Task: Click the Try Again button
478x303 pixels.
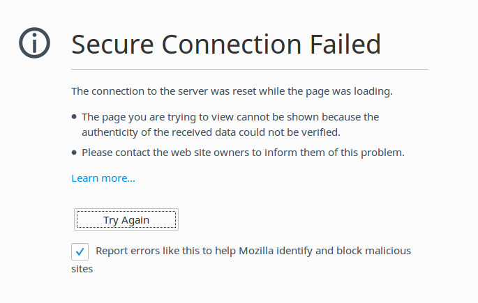Action: (126, 219)
